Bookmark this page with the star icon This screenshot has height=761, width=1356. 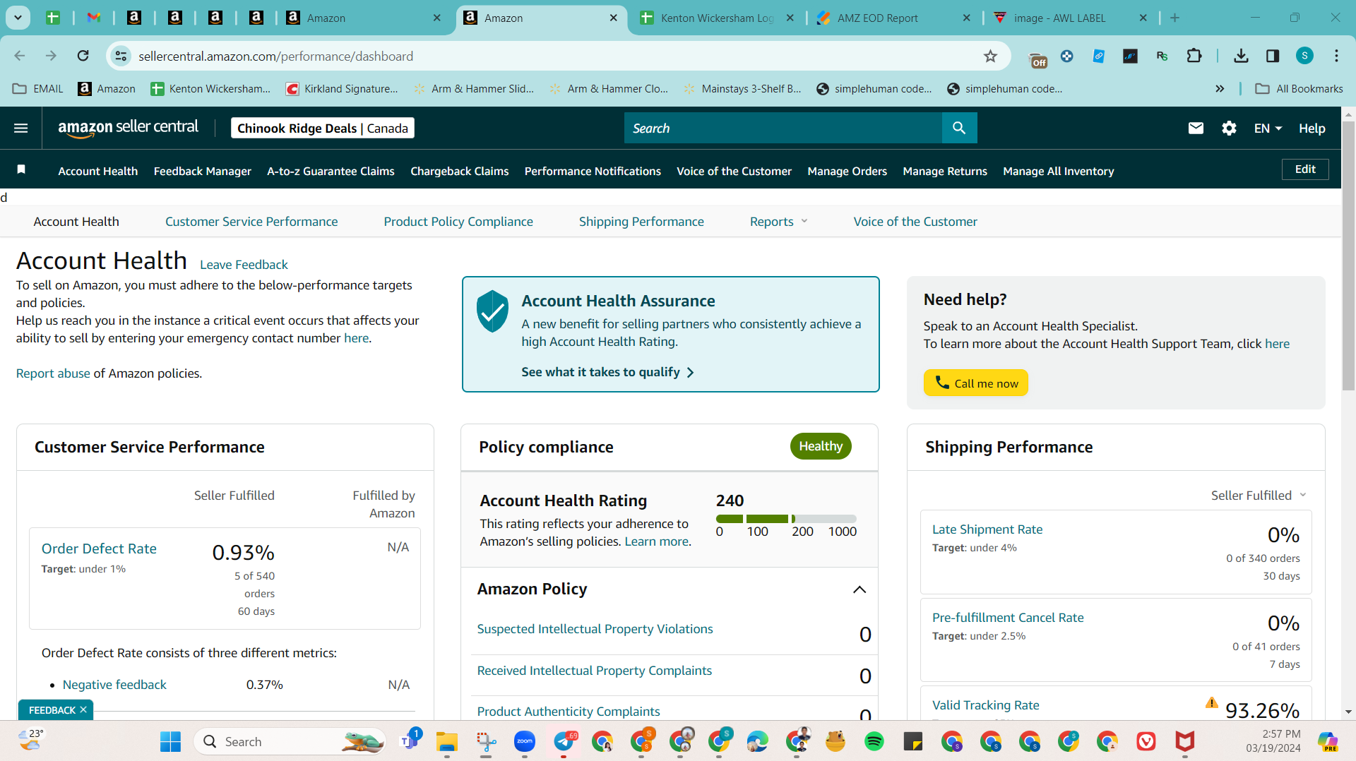coord(990,56)
